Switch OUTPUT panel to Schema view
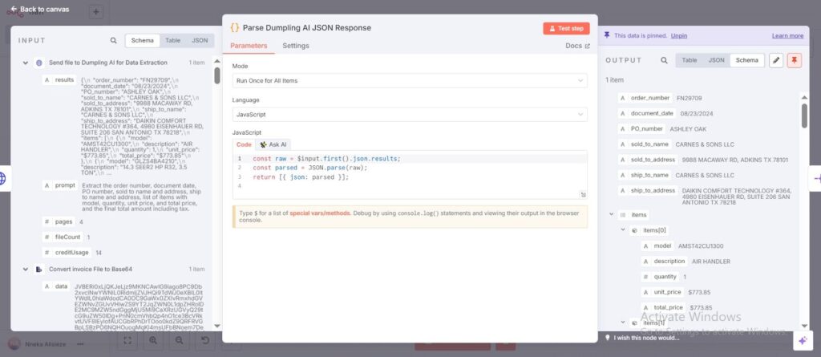The width and height of the screenshot is (821, 357). tap(746, 60)
